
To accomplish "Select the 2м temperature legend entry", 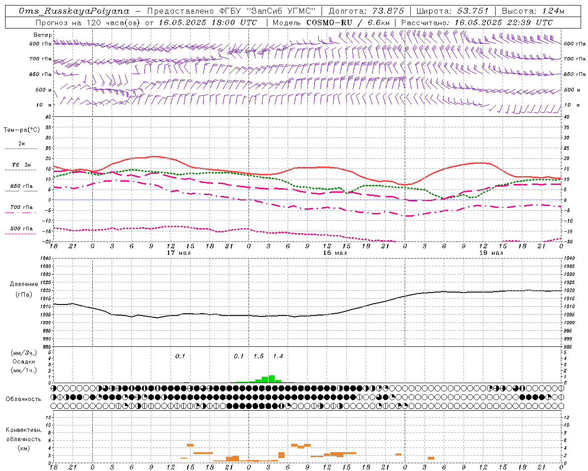I will [x=22, y=144].
